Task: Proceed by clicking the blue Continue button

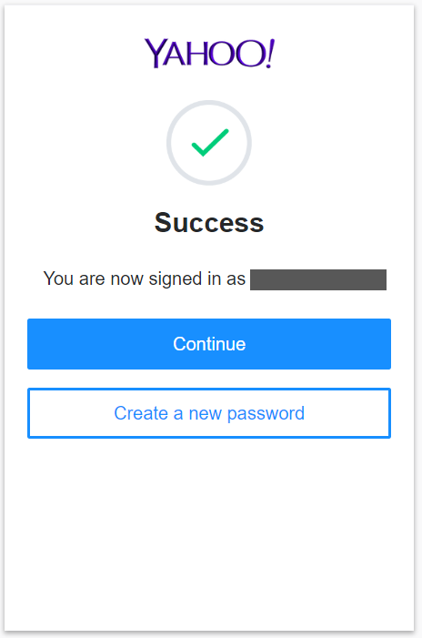Action: (x=209, y=344)
